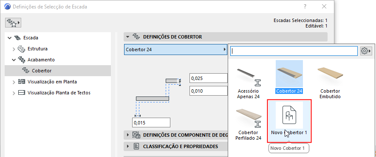Click 'Escadas Seleccionadas: 1' text
The image size is (376, 157).
[300, 21]
